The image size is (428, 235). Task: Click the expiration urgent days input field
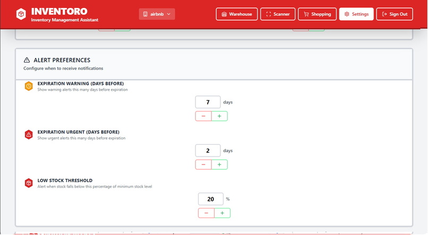click(208, 151)
